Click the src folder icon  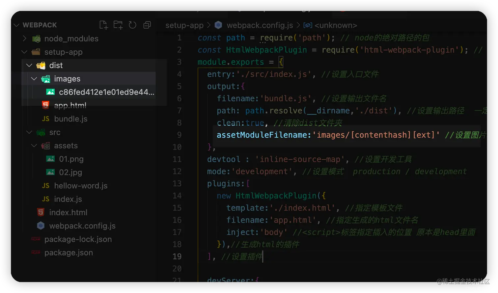(41, 133)
